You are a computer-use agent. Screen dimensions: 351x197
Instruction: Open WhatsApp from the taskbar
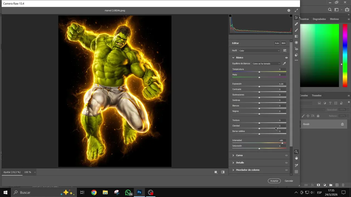(x=128, y=193)
